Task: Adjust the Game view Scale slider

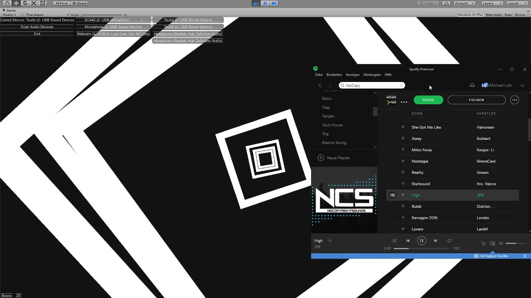Action: pyautogui.click(x=102, y=15)
